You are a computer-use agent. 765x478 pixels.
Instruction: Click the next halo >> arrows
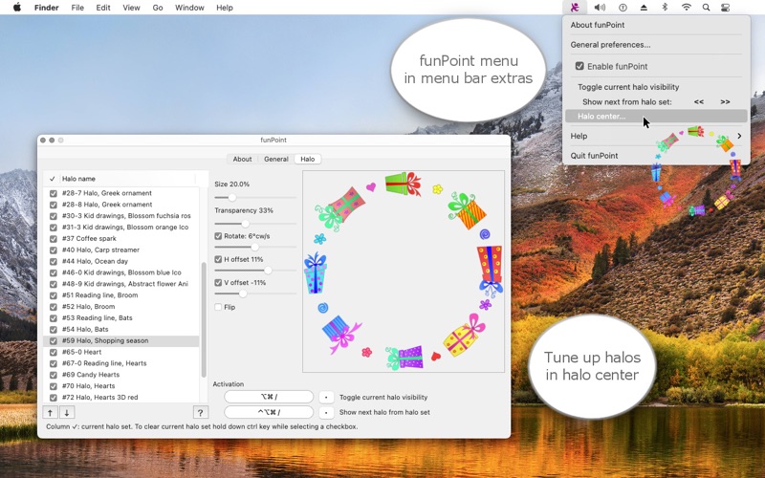725,102
